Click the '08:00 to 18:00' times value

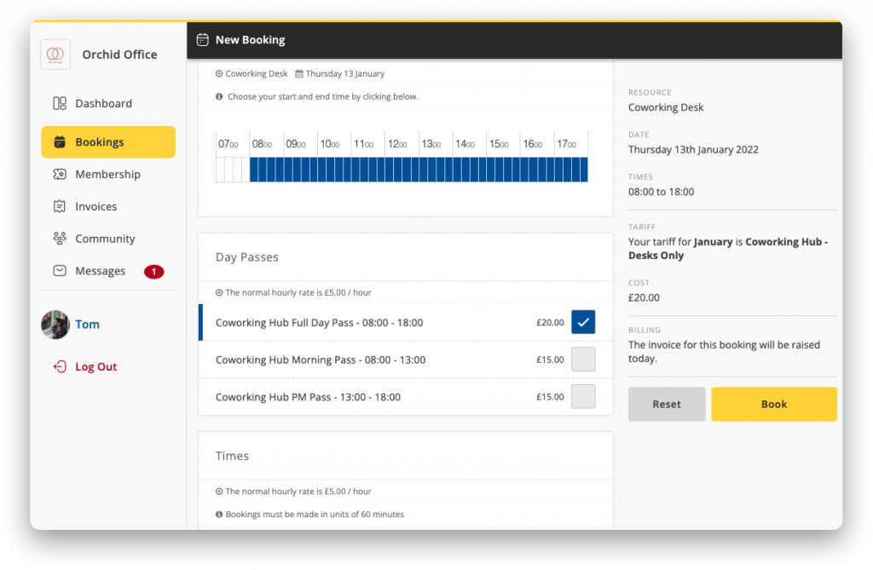661,192
